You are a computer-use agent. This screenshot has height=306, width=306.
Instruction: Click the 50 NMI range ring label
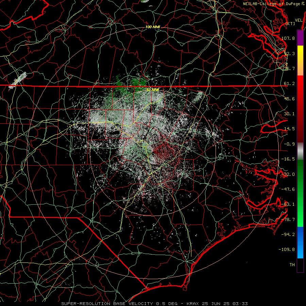coord(153,90)
